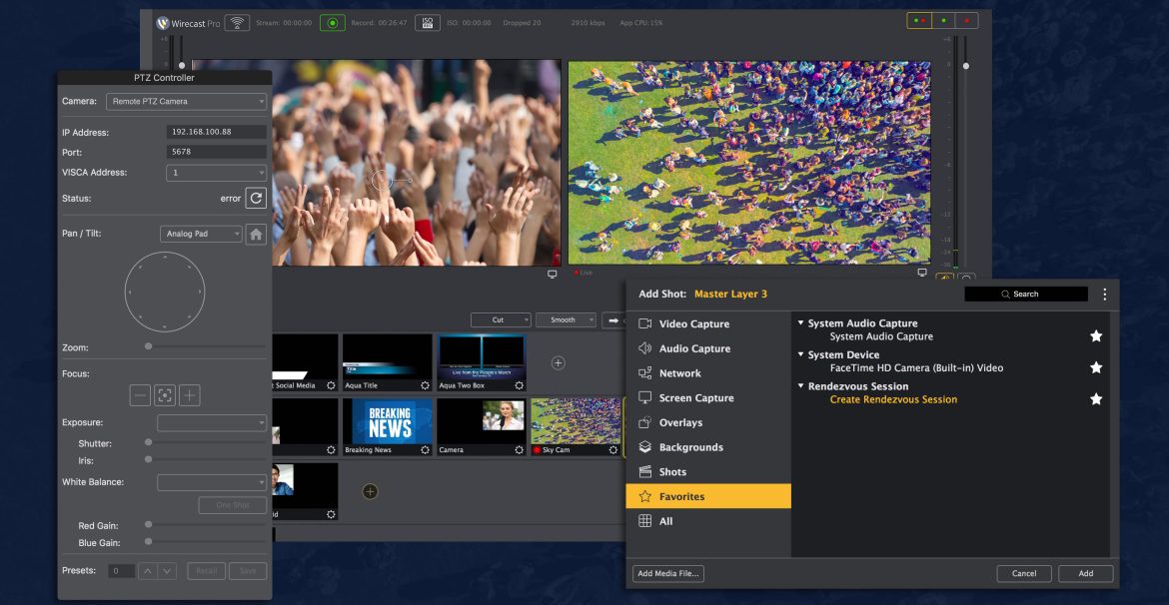Click the Shutter slider handle
Viewport: 1169px width, 605px height.
(x=148, y=442)
